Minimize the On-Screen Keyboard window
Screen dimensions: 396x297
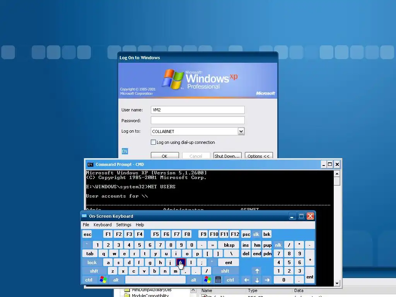(292, 216)
